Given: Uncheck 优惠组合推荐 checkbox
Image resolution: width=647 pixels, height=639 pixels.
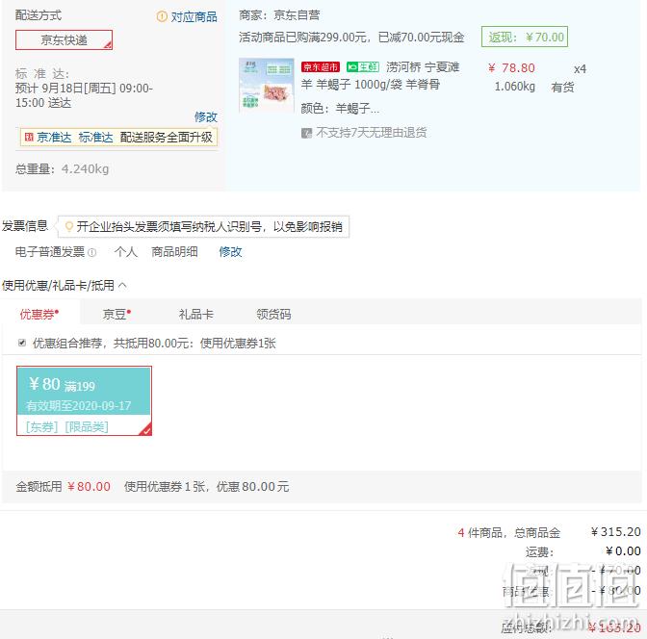Looking at the screenshot, I should [x=22, y=343].
